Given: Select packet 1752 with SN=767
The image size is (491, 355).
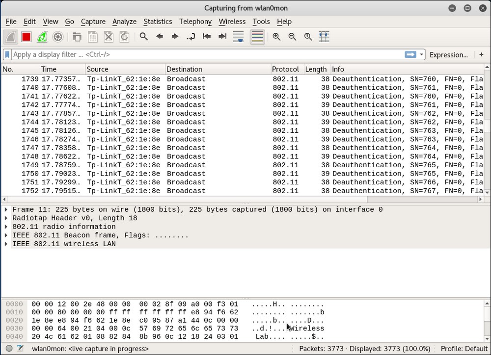Looking at the screenshot, I should pyautogui.click(x=243, y=191).
